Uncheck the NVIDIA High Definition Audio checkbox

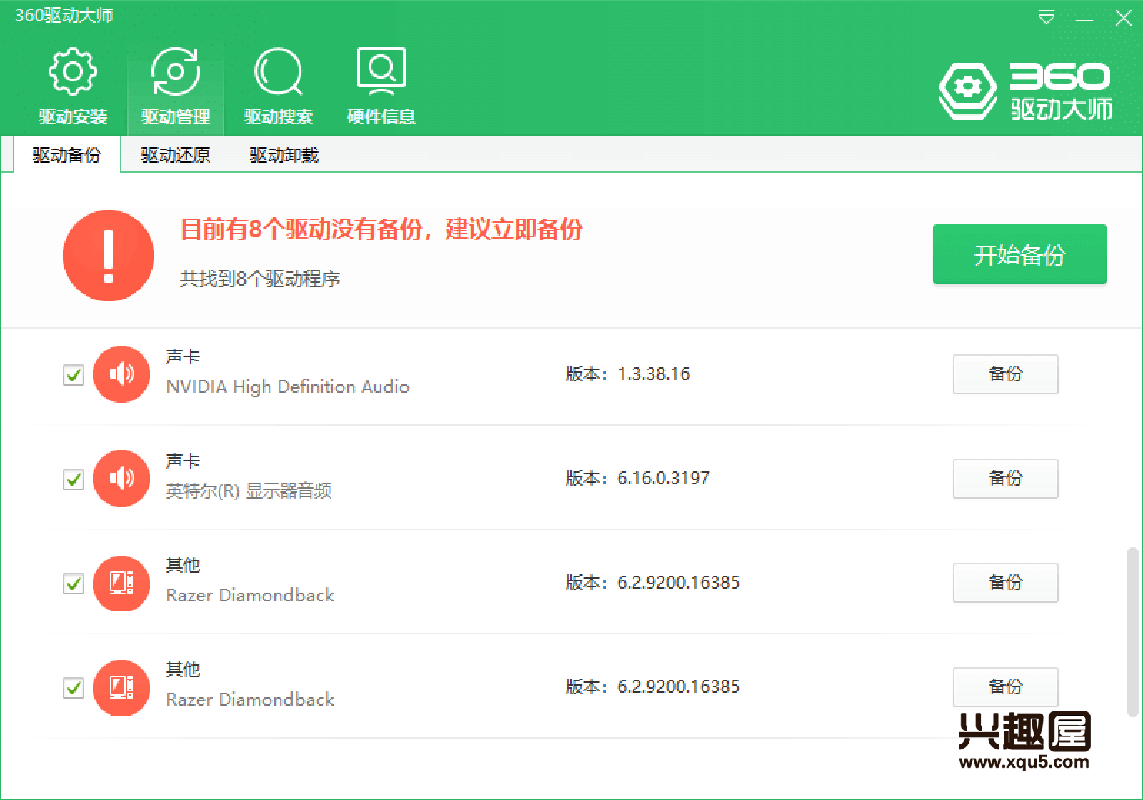(74, 374)
